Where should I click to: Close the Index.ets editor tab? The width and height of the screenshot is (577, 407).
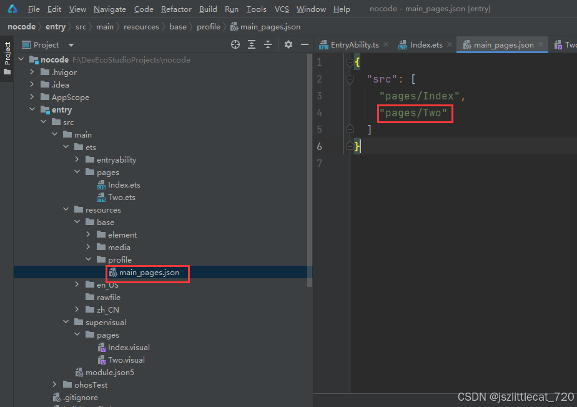tap(450, 45)
